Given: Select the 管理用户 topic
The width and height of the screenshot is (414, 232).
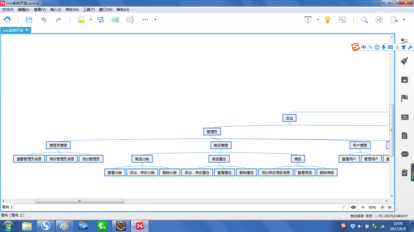Looking at the screenshot, I should [371, 159].
